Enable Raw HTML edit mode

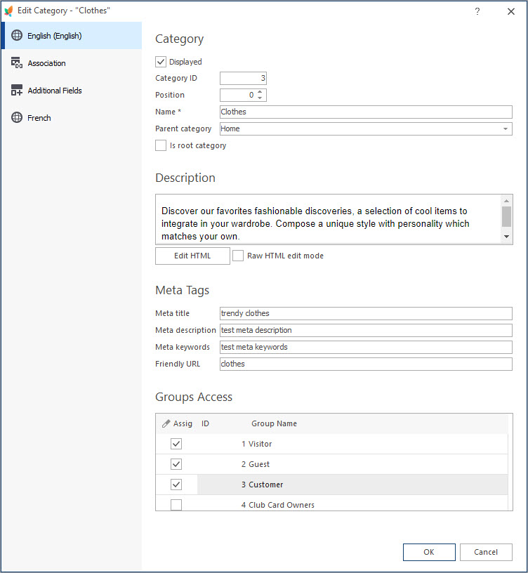click(238, 256)
